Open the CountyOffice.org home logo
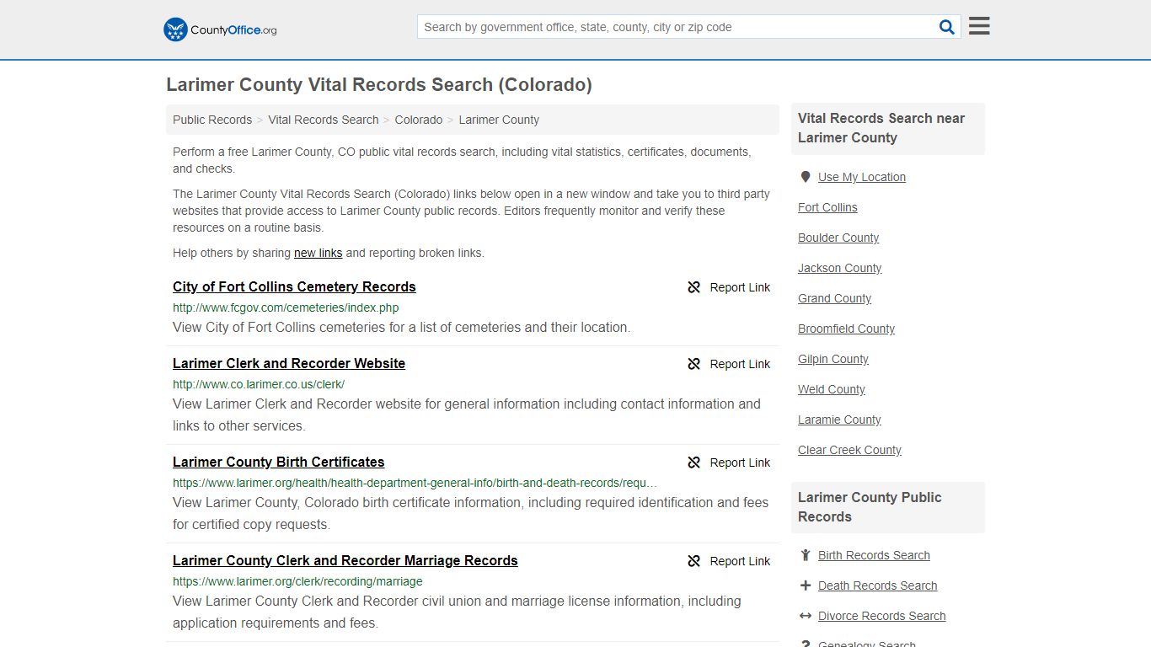The width and height of the screenshot is (1151, 647). [220, 29]
